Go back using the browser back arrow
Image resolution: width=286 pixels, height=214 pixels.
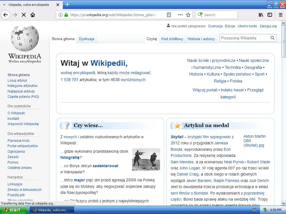(x=6, y=15)
